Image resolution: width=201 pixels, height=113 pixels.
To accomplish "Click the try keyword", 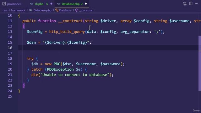I will pos(30,59).
